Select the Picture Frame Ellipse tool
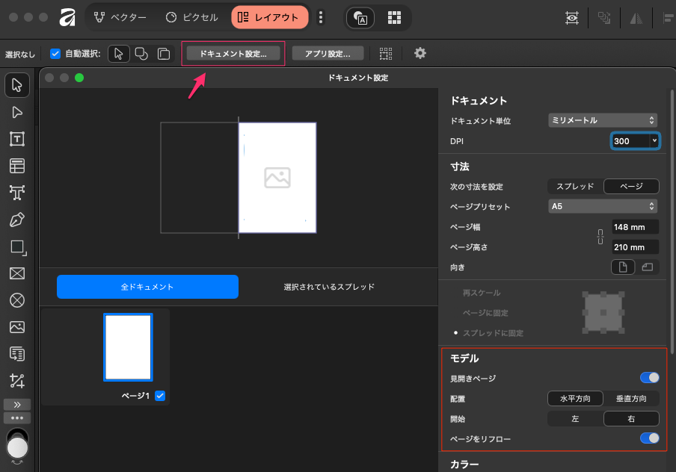Viewport: 676px width, 472px height. coord(17,300)
